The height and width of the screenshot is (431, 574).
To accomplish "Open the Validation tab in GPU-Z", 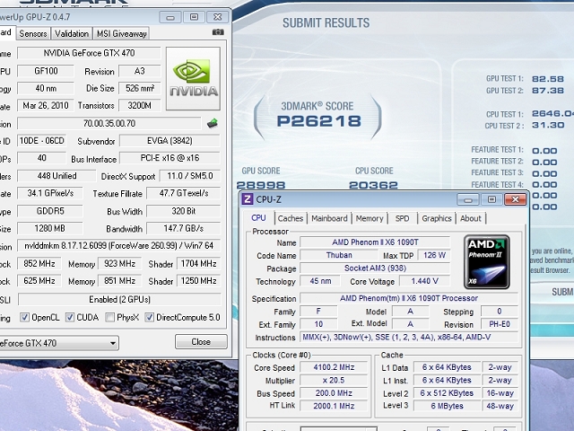I will [72, 34].
